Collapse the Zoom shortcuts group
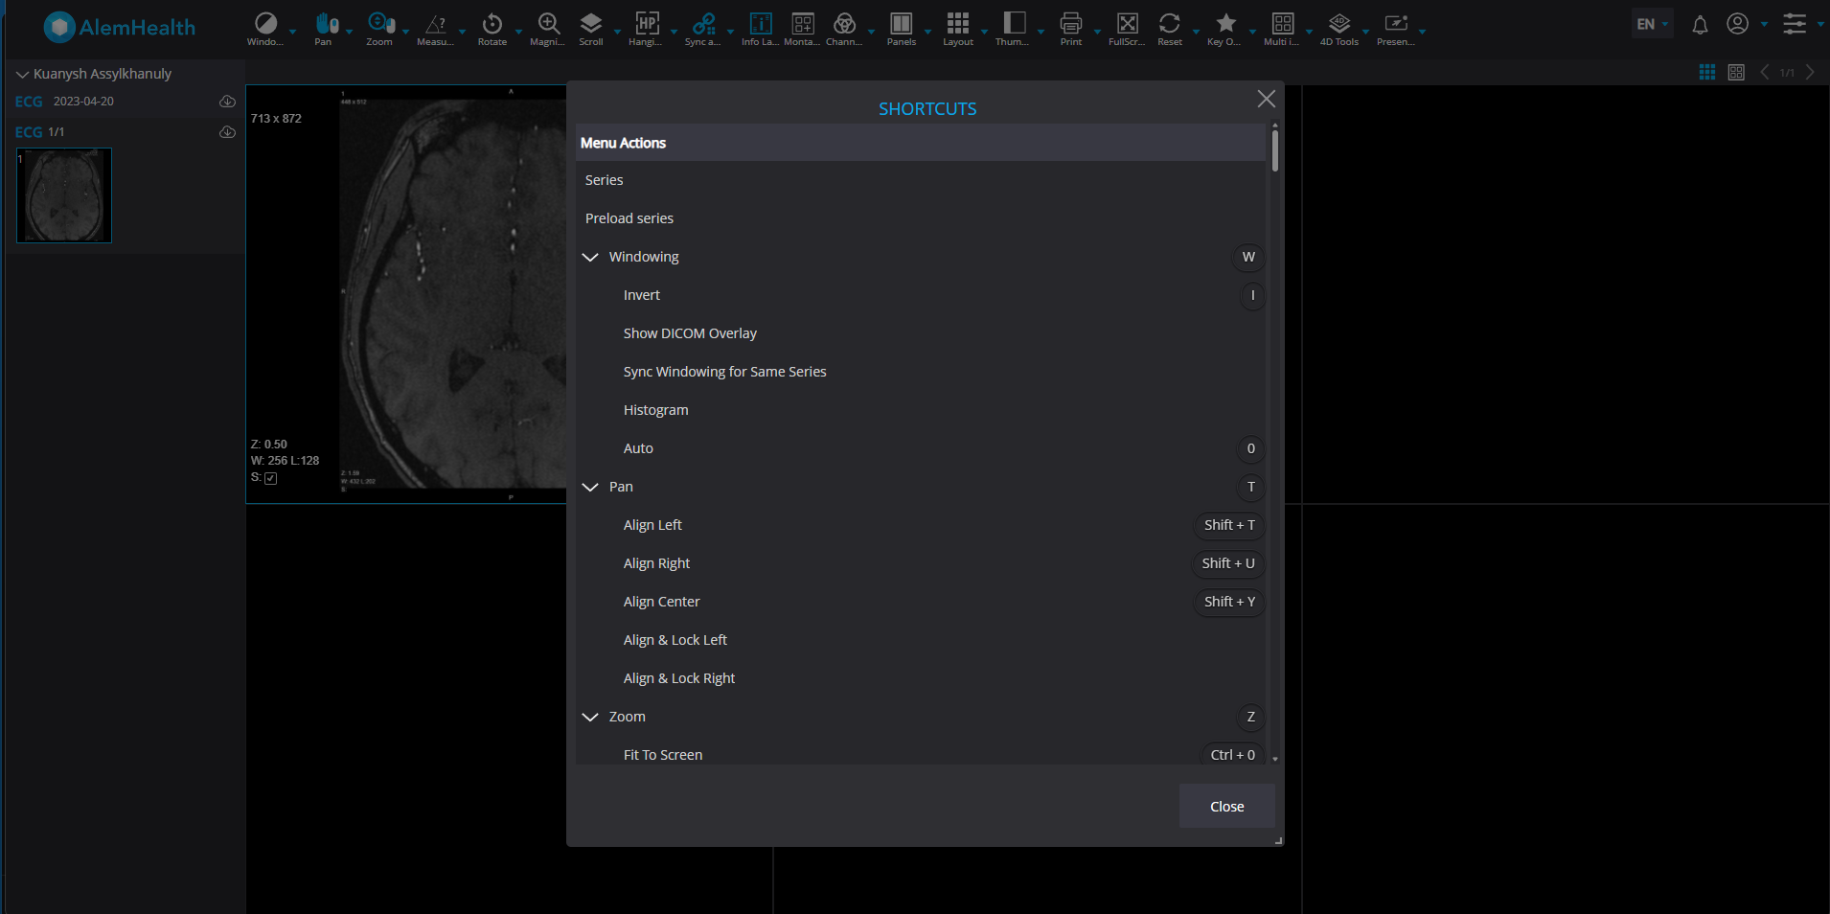This screenshot has height=914, width=1830. 590,717
